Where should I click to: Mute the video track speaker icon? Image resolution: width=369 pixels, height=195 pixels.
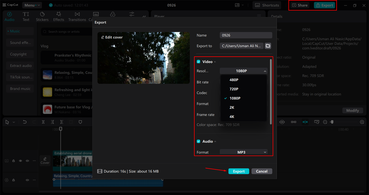click(x=27, y=161)
